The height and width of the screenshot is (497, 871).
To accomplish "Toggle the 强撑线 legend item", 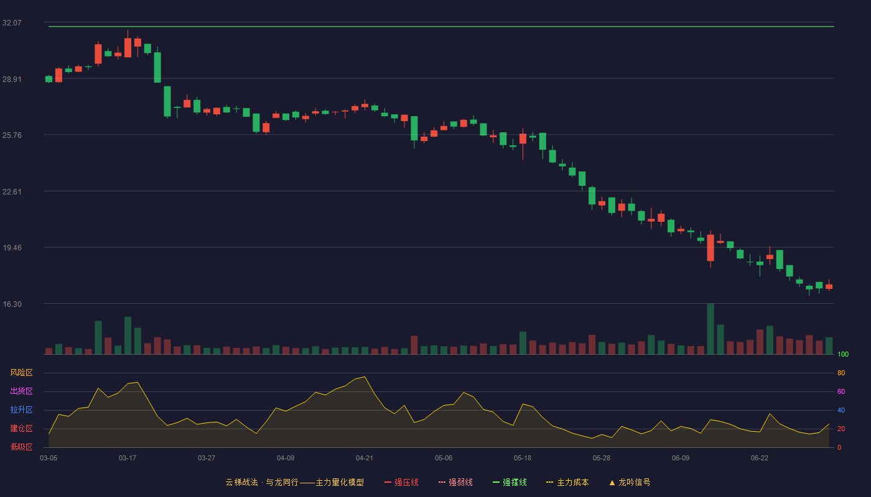I will (510, 482).
